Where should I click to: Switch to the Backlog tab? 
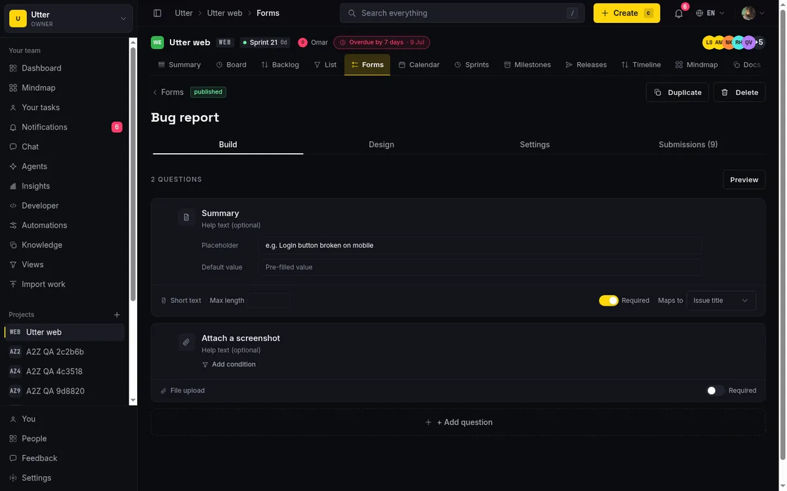[x=280, y=65]
